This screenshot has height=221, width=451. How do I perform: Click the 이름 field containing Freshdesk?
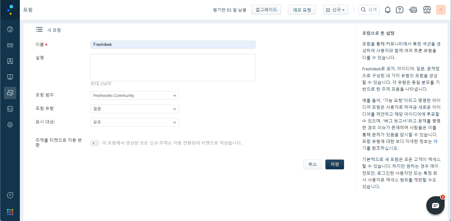point(173,45)
